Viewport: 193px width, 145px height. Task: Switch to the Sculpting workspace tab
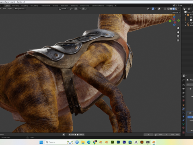[x=25, y=6]
